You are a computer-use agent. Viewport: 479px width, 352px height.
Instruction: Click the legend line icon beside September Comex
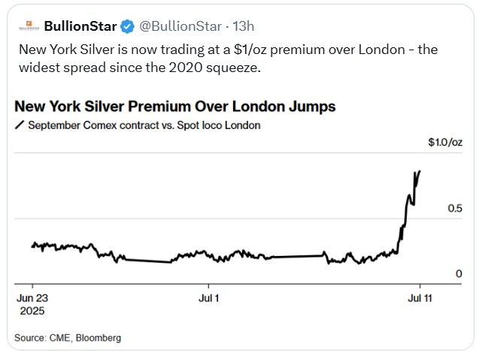point(20,125)
